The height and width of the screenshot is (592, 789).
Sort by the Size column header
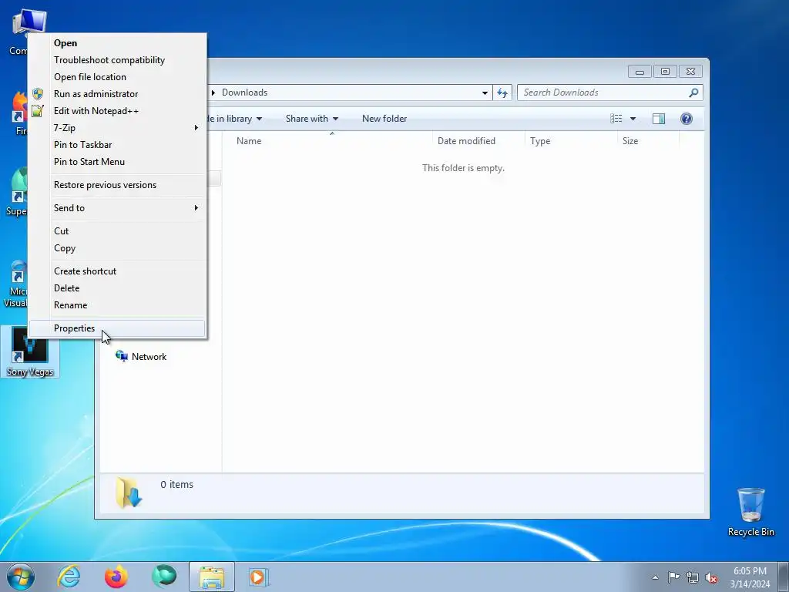tap(648, 141)
